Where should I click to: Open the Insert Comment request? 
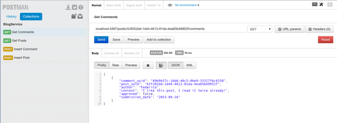(44, 49)
